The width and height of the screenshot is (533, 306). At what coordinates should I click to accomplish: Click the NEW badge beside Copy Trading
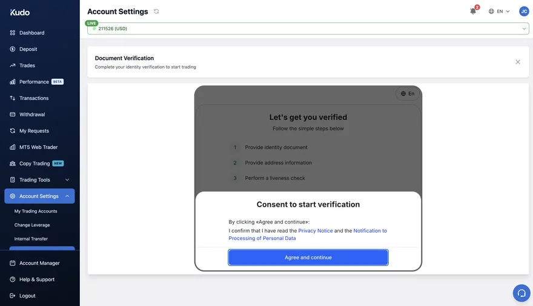click(58, 163)
